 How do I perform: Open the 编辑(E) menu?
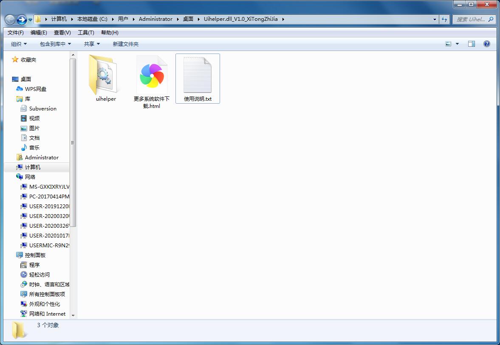coord(39,33)
